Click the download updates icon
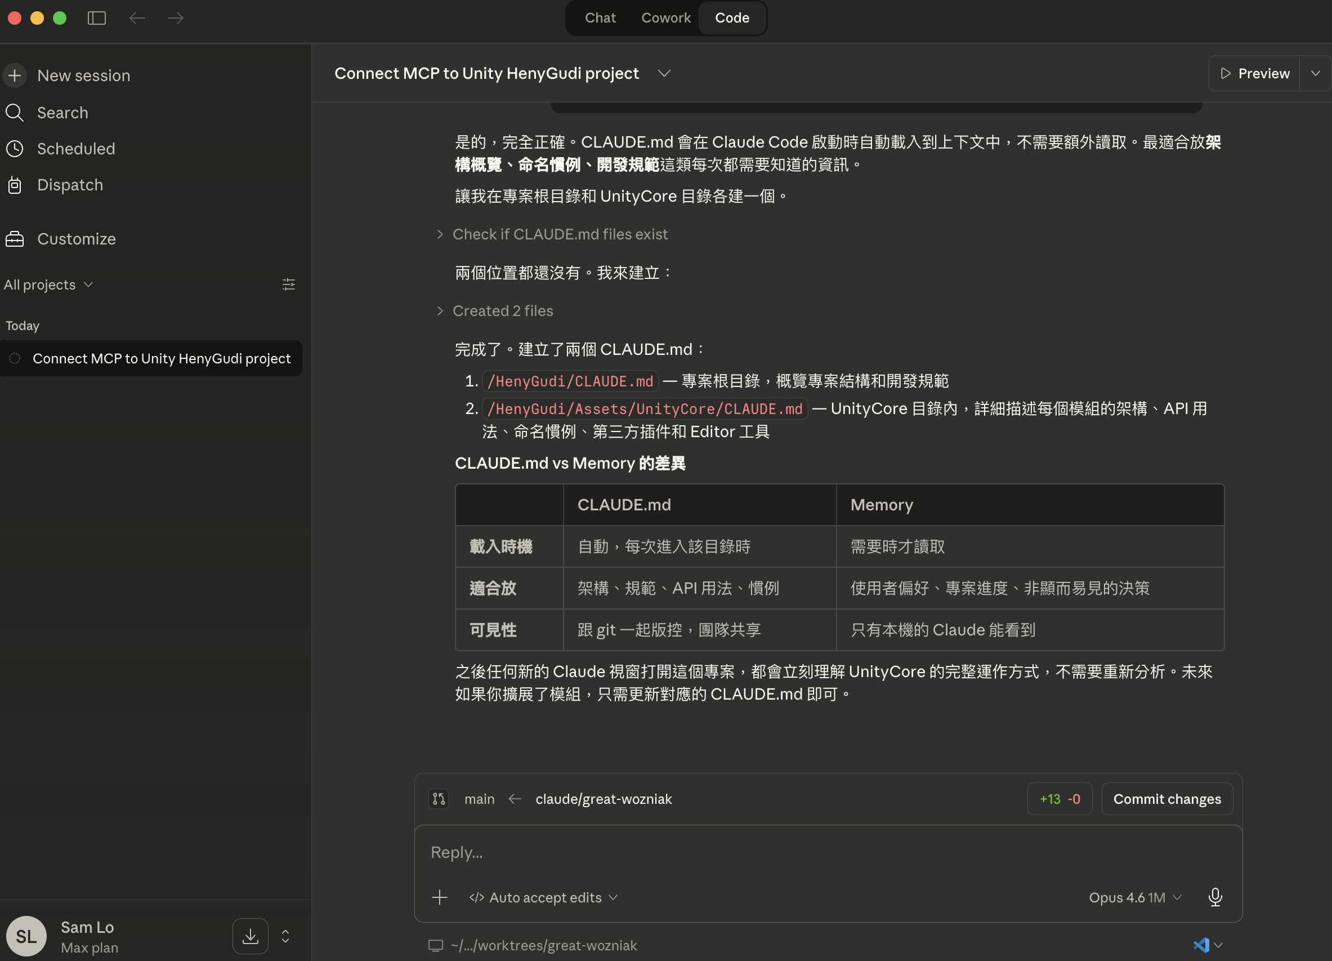1332x961 pixels. [250, 936]
